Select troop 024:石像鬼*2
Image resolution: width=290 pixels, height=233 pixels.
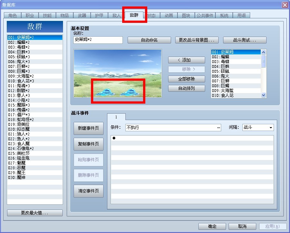coord(35,148)
